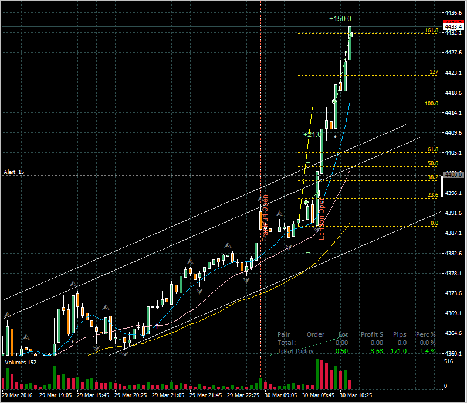Click the current price tag 4433.4 on the price axis
Image resolution: width=467 pixels, height=403 pixels.
(454, 26)
